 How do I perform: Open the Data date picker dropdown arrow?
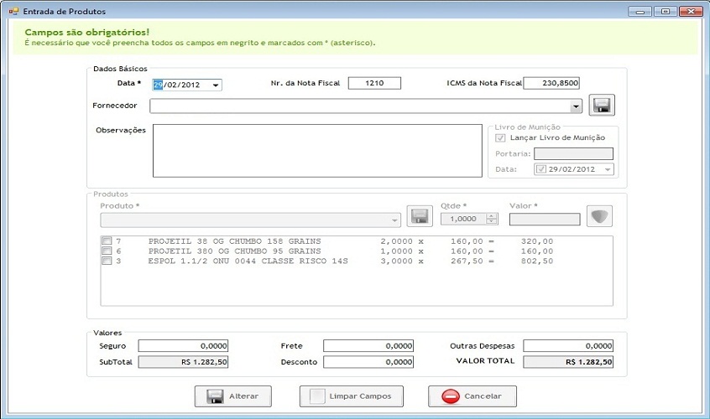pyautogui.click(x=216, y=85)
